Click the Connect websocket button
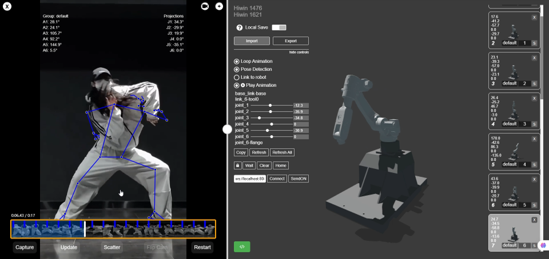The height and width of the screenshot is (259, 549). pos(277,179)
